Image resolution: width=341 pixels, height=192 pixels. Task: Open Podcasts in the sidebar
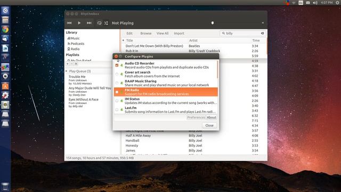76,44
